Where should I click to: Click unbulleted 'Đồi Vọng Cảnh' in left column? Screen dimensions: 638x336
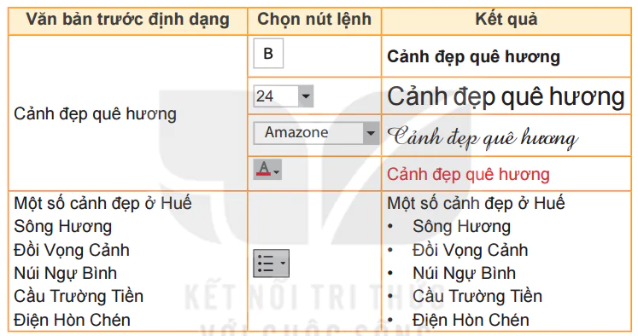click(72, 250)
